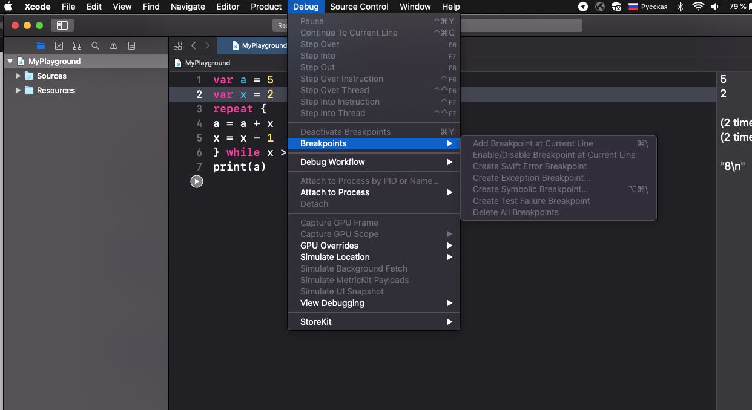Open the Help menu

450,7
